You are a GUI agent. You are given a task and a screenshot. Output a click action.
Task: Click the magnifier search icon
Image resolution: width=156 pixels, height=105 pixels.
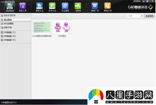click(x=142, y=16)
